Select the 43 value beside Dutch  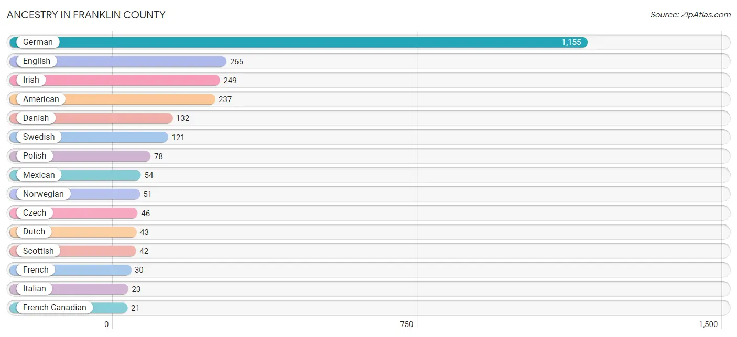tap(145, 232)
